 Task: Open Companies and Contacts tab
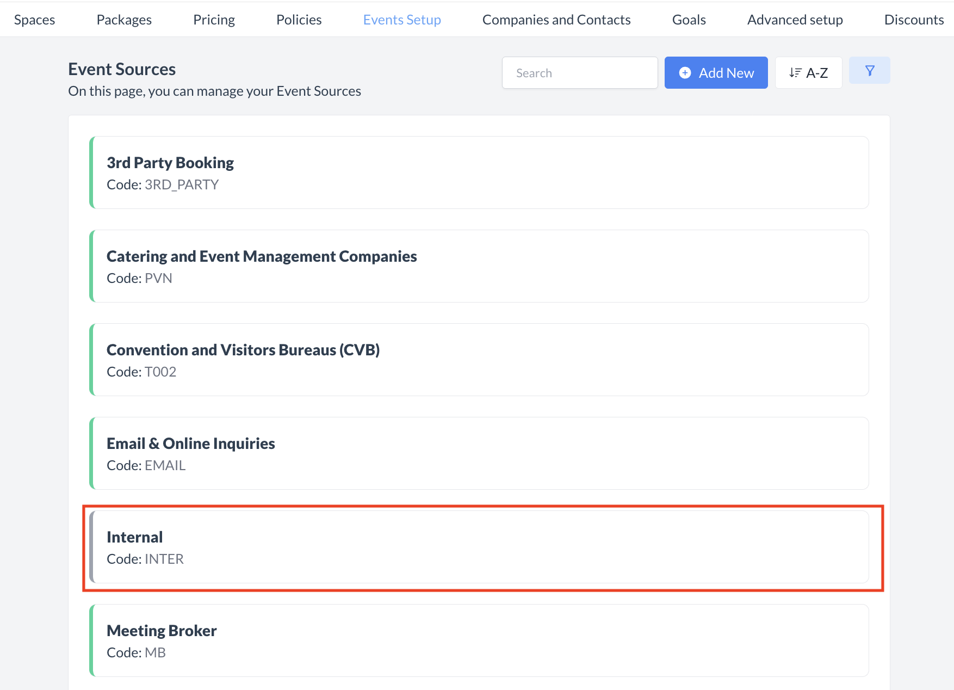point(556,20)
